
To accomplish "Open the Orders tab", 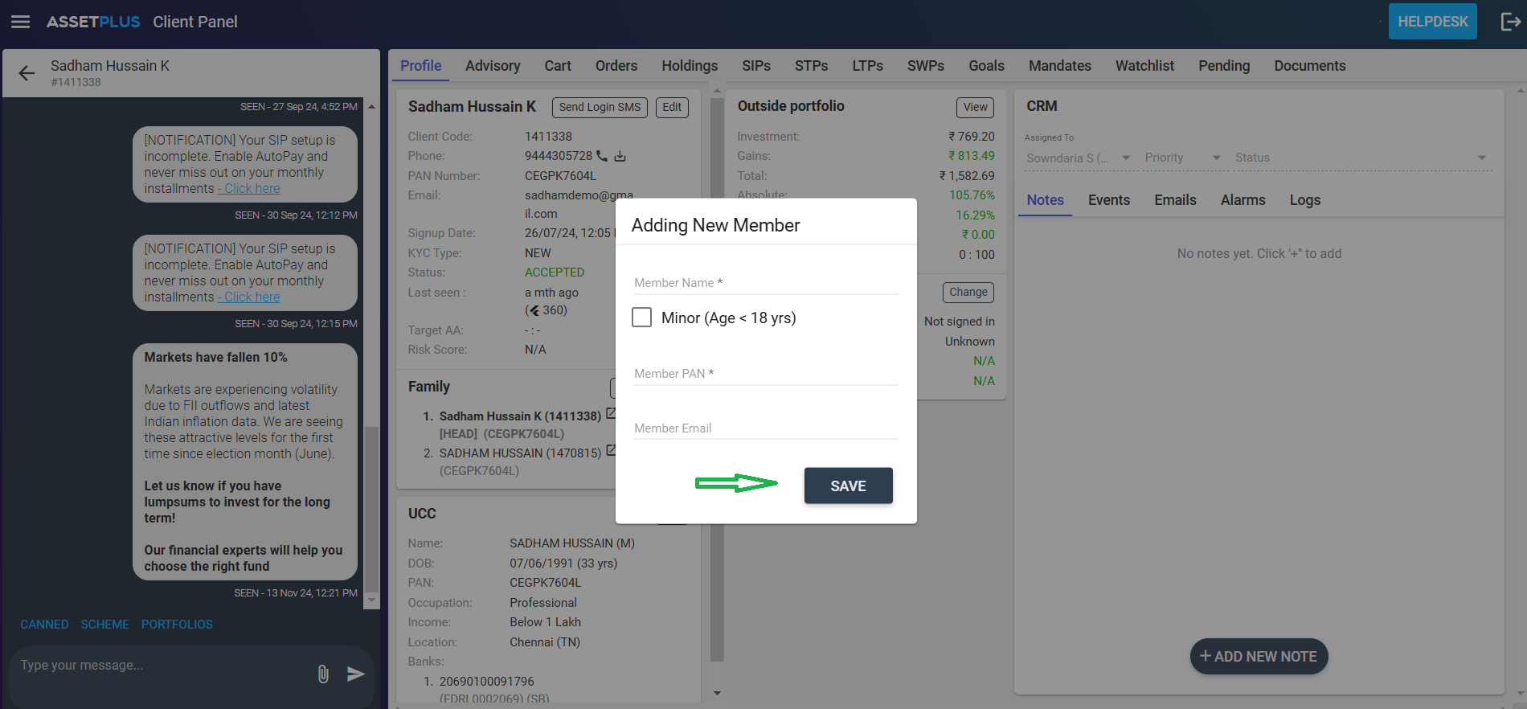I will tap(616, 66).
